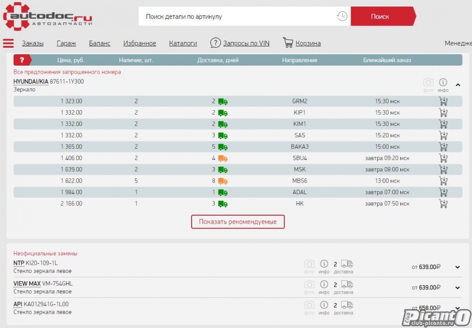Open info icon for HYUNDAI/KIA 87611-1Y300
Viewport: 472px width, 328px height.
coord(443,82)
